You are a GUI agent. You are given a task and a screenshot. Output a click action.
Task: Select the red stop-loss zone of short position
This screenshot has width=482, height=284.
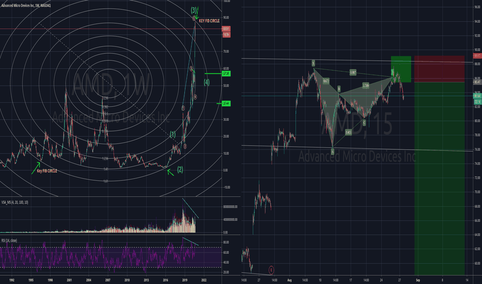(439, 69)
